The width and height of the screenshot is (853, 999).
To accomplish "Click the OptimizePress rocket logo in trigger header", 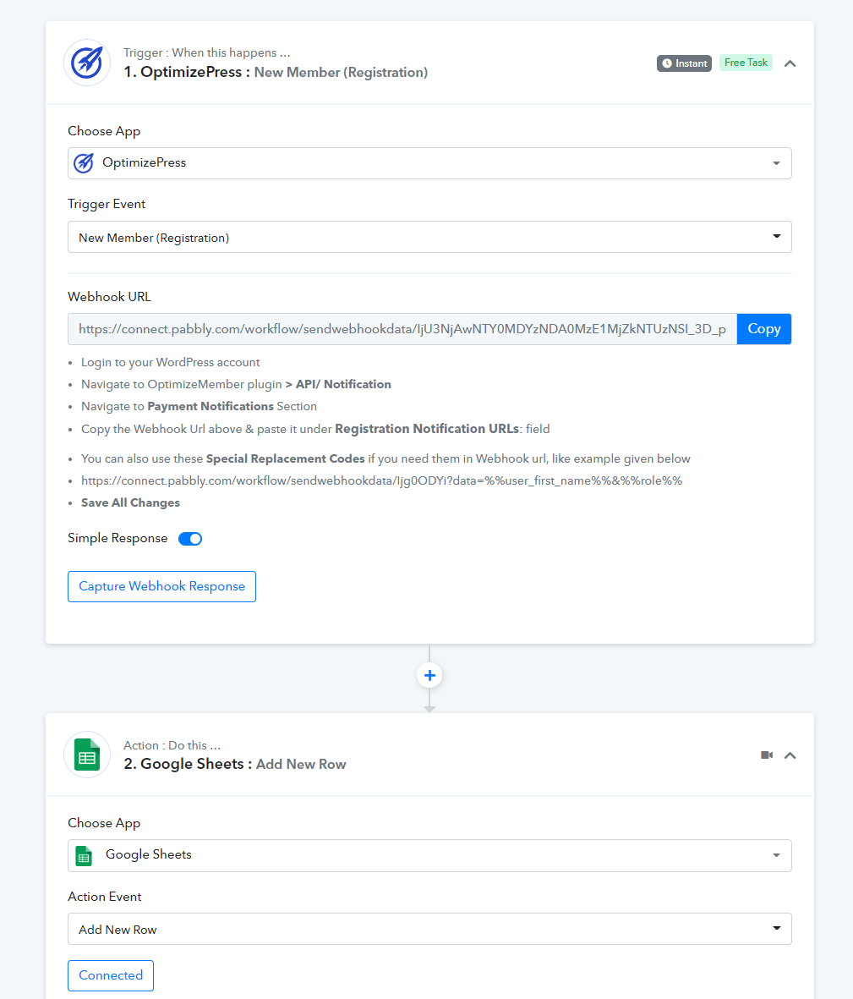I will 87,63.
